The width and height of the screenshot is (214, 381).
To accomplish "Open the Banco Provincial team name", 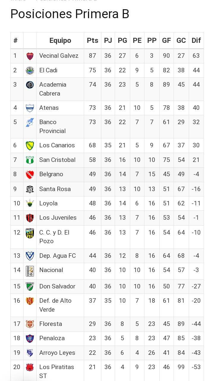I will point(52,127).
